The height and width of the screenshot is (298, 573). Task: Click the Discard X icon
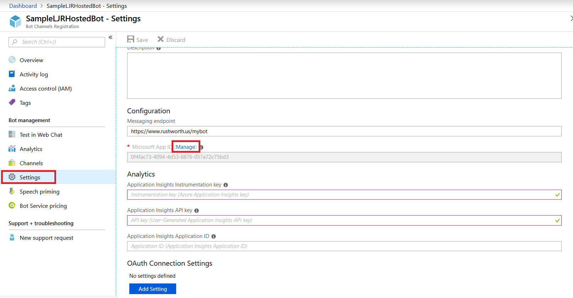[x=161, y=39]
